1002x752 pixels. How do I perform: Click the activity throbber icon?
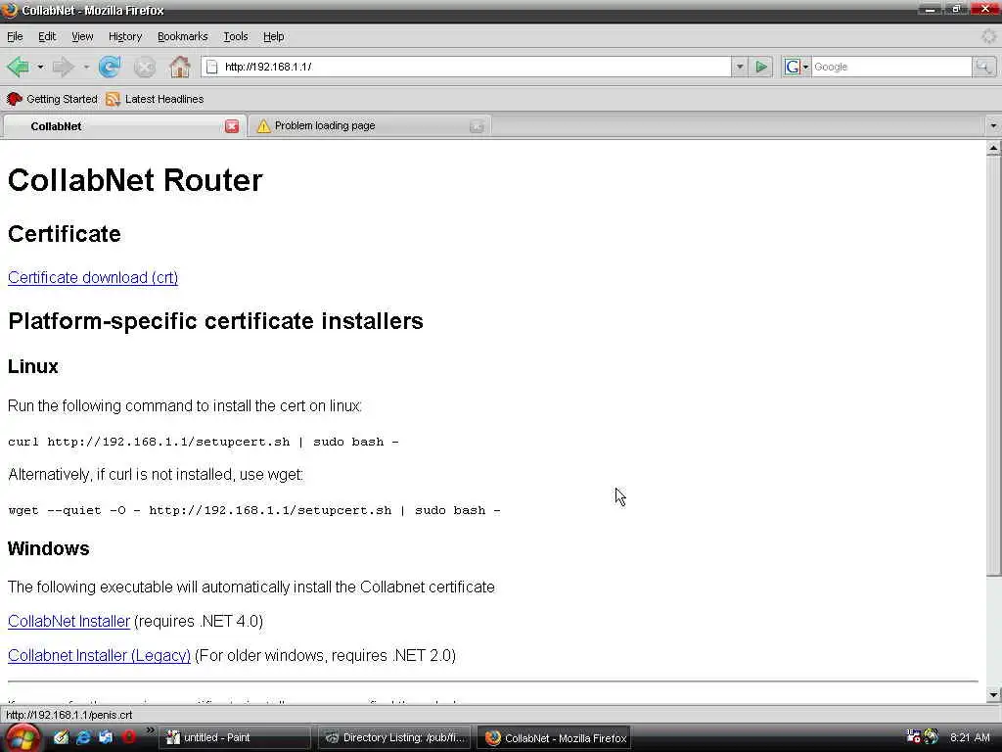[989, 36]
